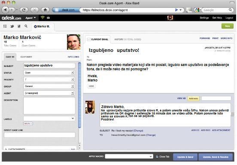Click Add BCC link
Image resolution: width=237 pixels, height=165 pixels.
click(206, 130)
